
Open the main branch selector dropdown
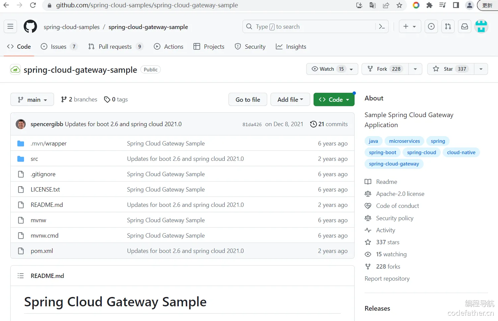32,99
